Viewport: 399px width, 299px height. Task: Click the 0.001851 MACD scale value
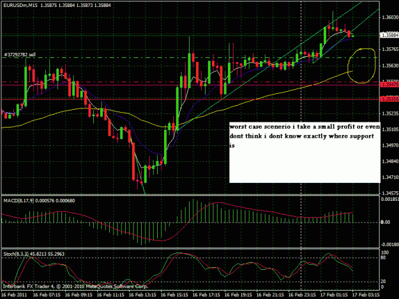click(389, 199)
